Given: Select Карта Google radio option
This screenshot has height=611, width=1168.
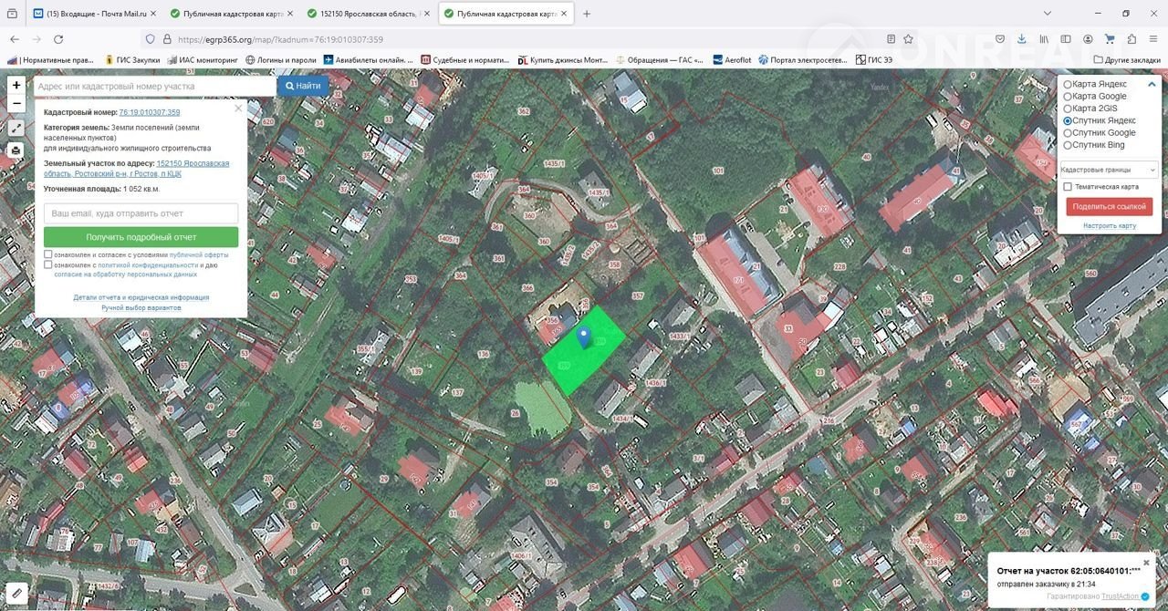Looking at the screenshot, I should point(1068,96).
